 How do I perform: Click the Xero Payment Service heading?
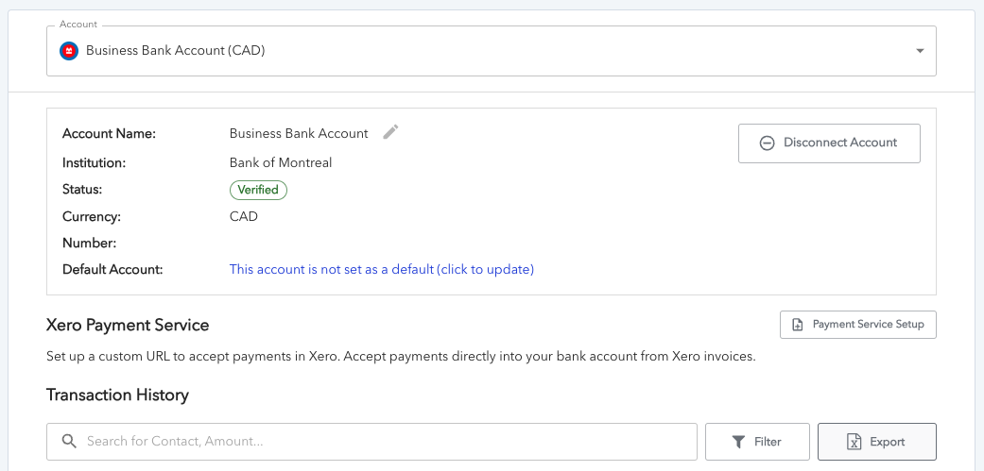(128, 325)
